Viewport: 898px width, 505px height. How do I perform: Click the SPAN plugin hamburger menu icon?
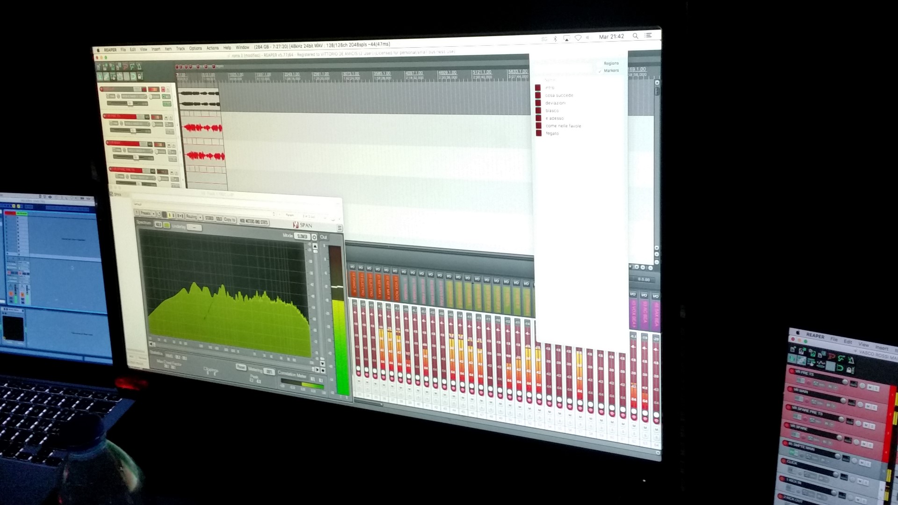click(340, 228)
